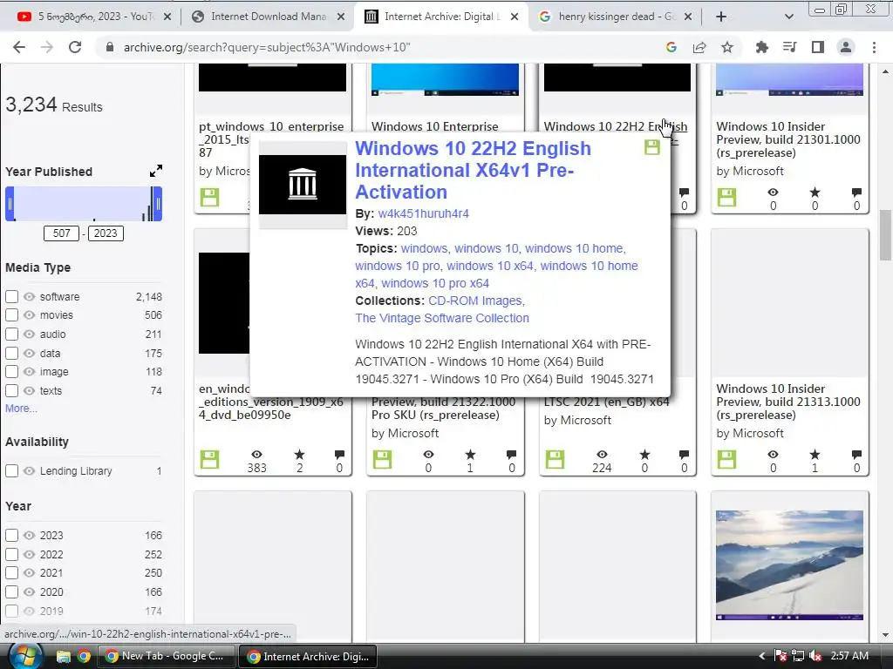Toggle the eye icon next to 2022
The height and width of the screenshot is (669, 893).
point(30,555)
